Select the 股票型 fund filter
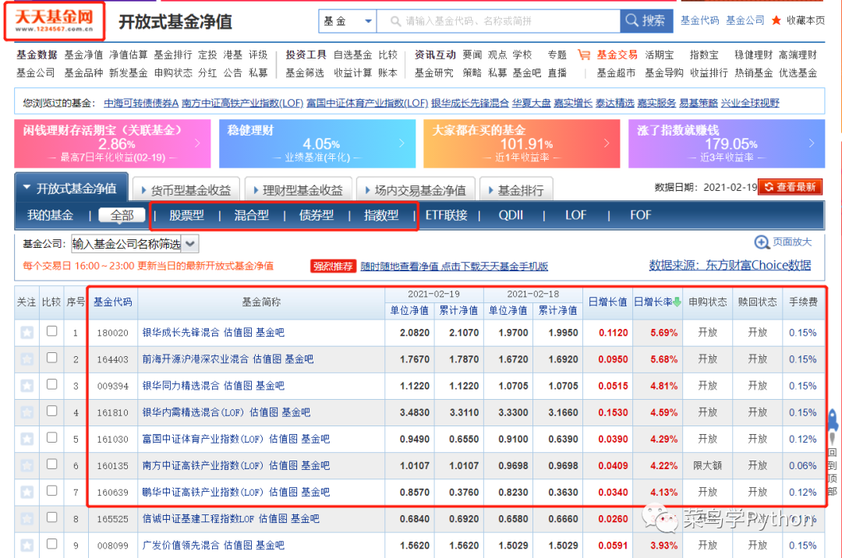The image size is (842, 558). pos(186,215)
